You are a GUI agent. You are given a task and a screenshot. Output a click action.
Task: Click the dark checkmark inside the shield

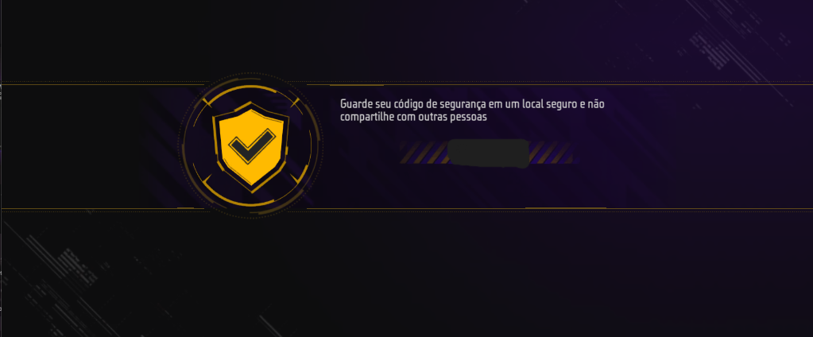tap(251, 146)
